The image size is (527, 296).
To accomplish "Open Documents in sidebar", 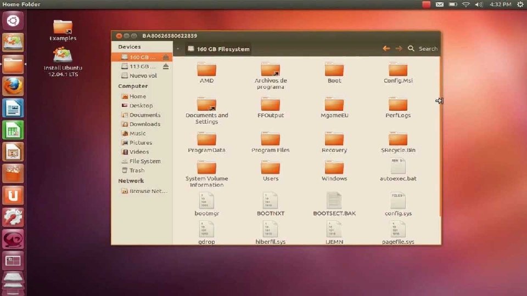I will point(142,115).
